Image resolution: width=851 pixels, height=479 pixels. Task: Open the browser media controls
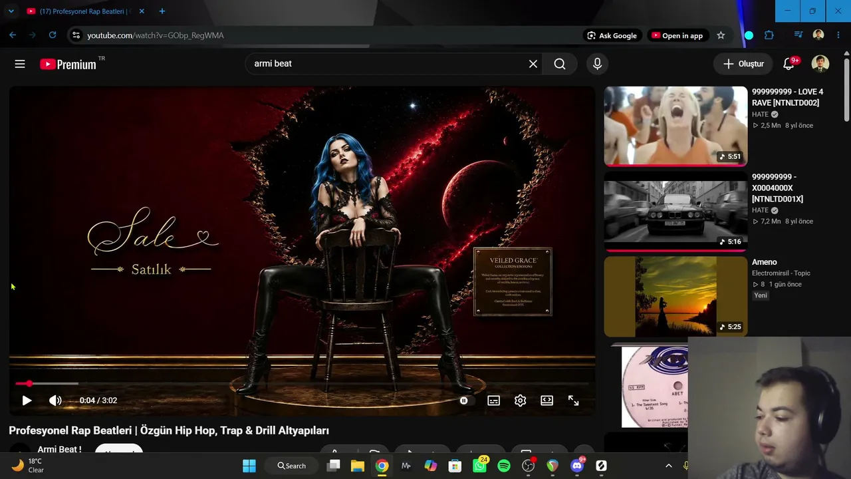pos(798,35)
